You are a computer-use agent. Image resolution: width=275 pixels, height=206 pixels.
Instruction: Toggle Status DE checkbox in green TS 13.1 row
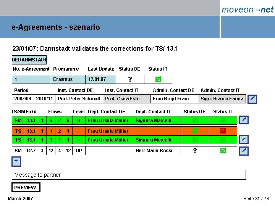point(195,140)
